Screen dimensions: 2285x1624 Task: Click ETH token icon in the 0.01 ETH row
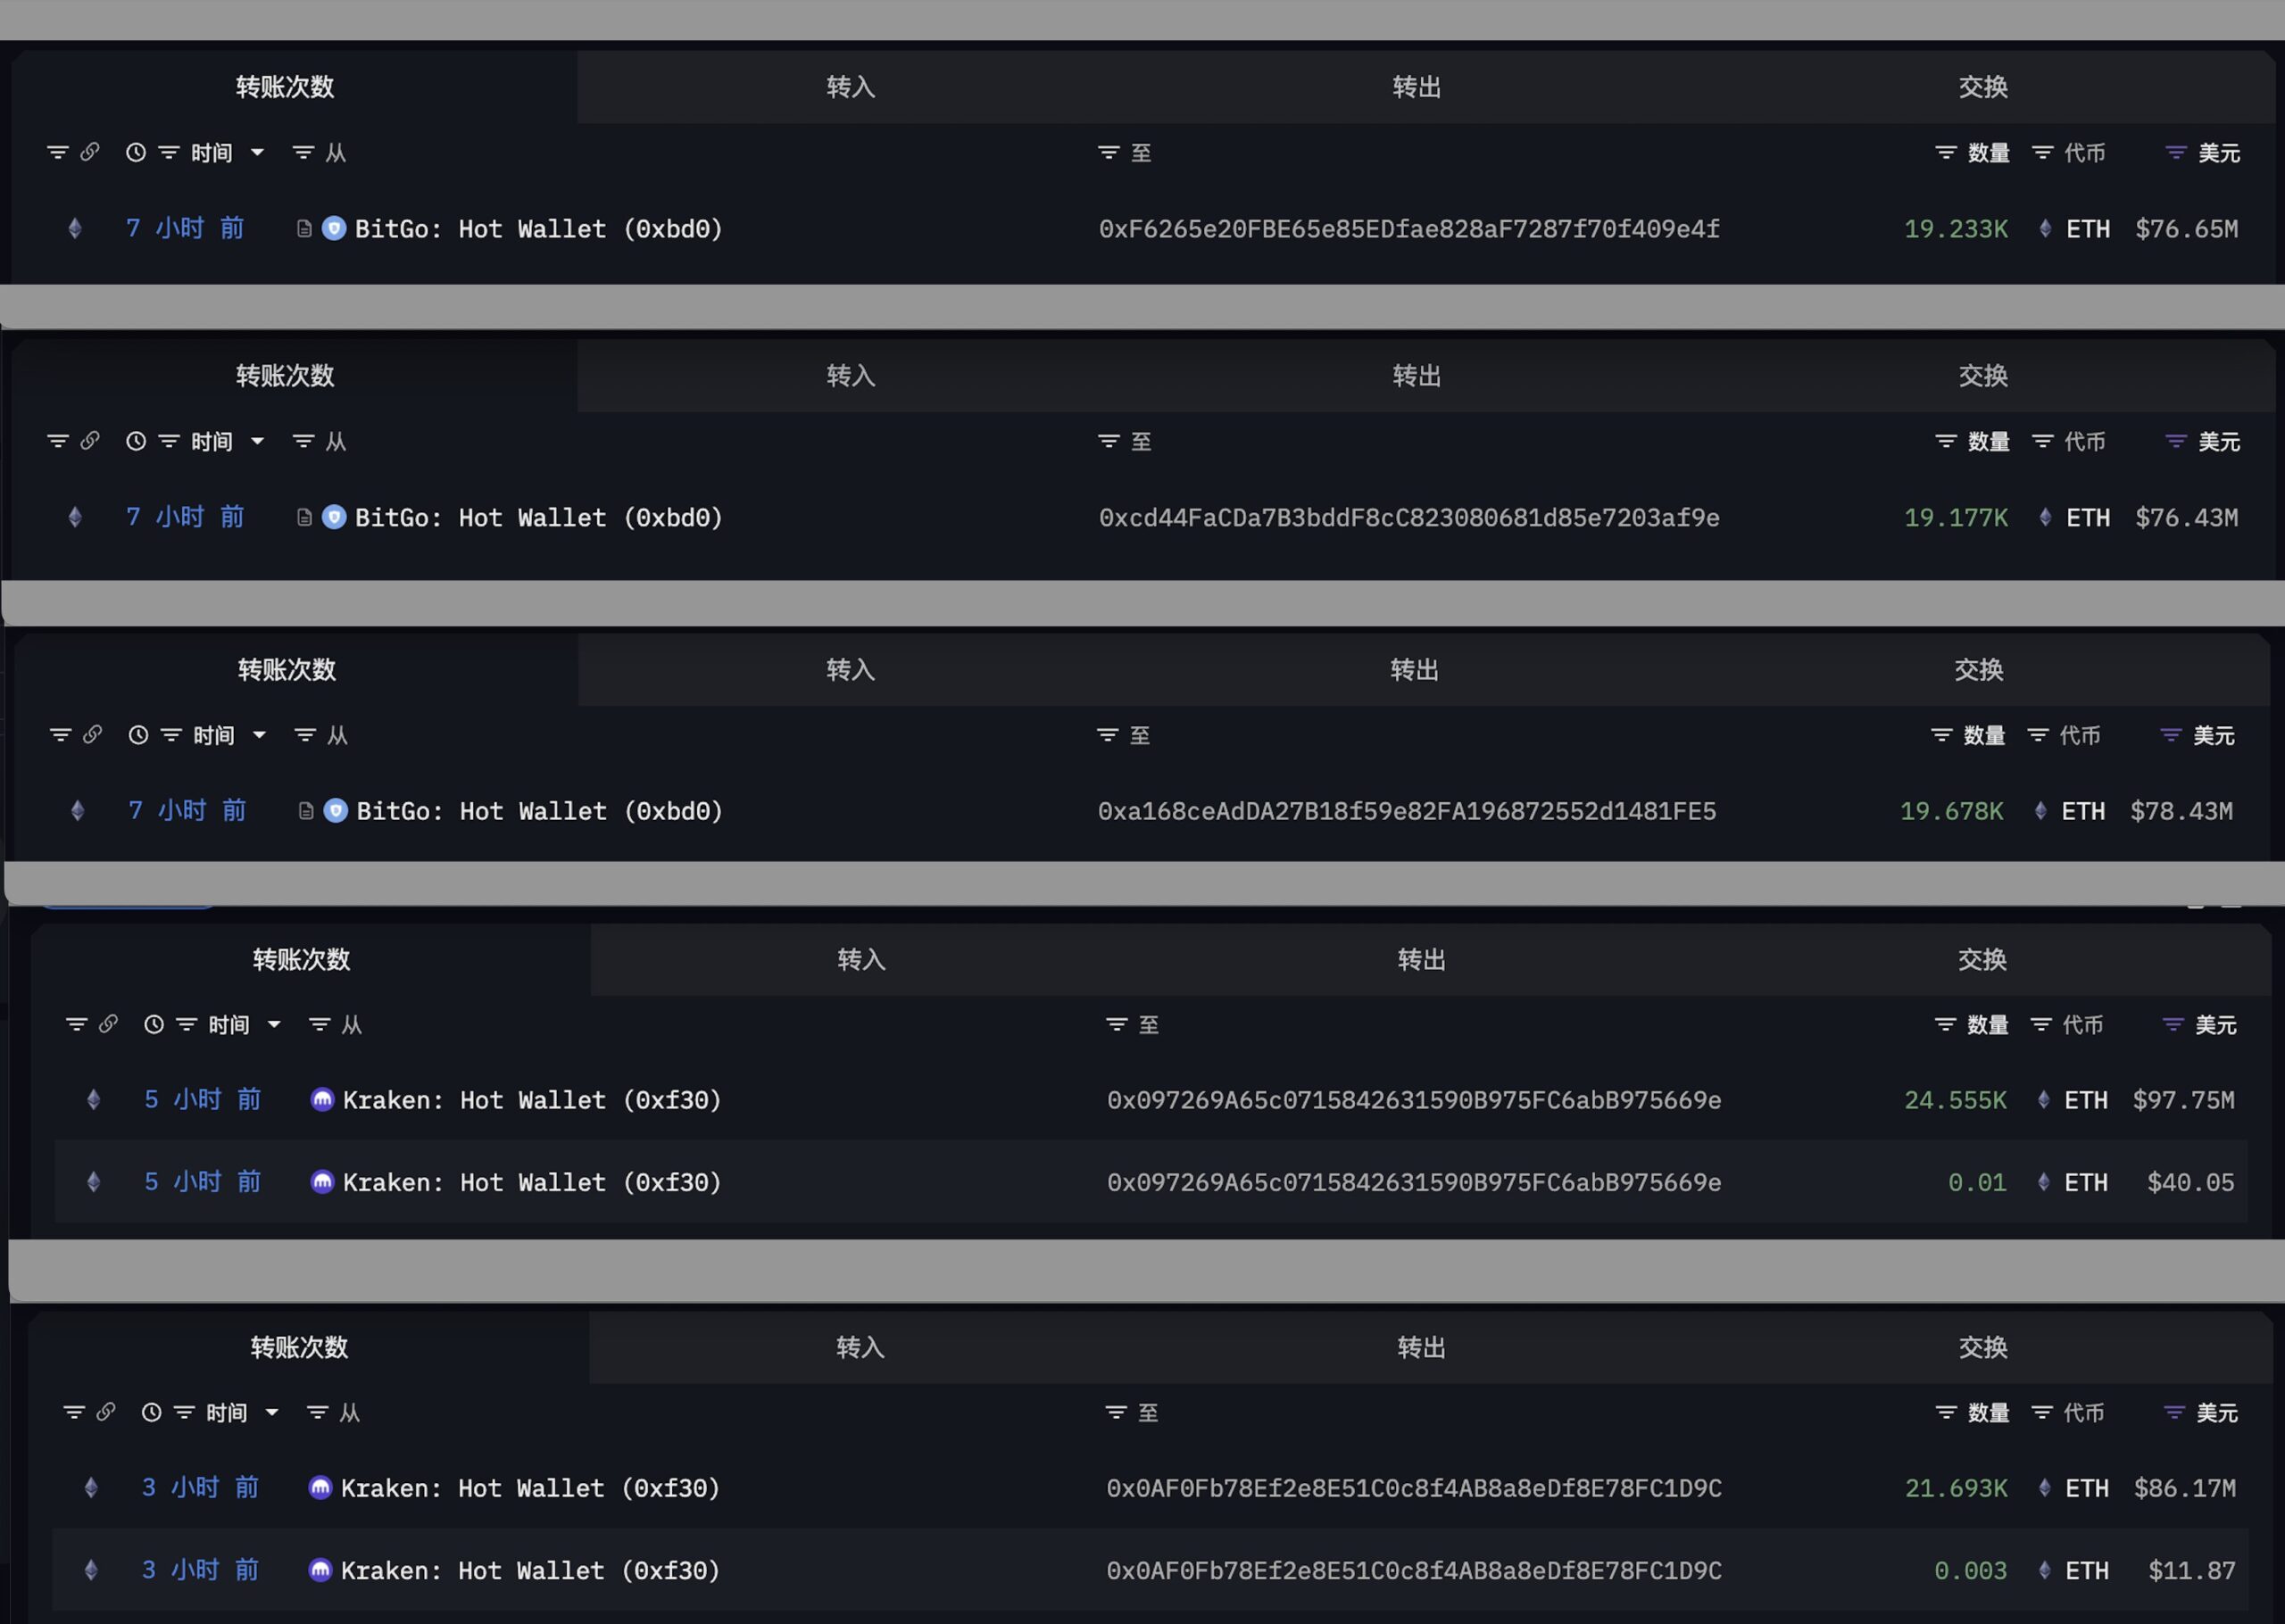(x=2044, y=1183)
